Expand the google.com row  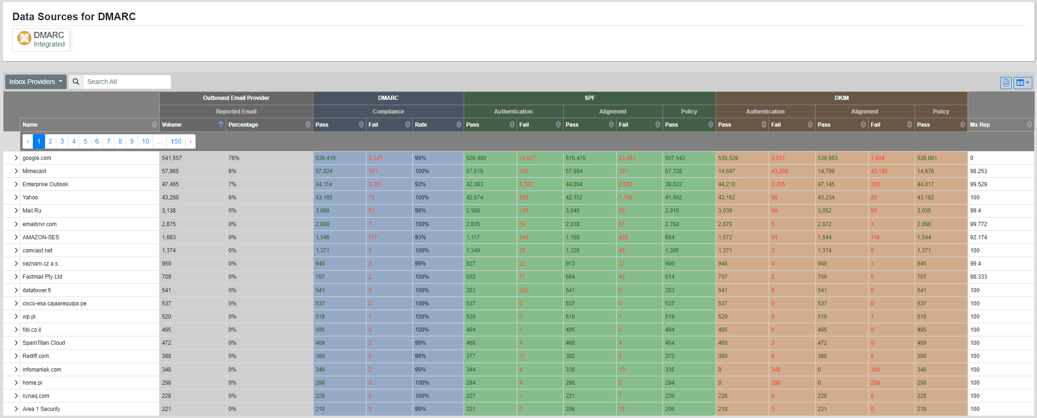click(16, 158)
